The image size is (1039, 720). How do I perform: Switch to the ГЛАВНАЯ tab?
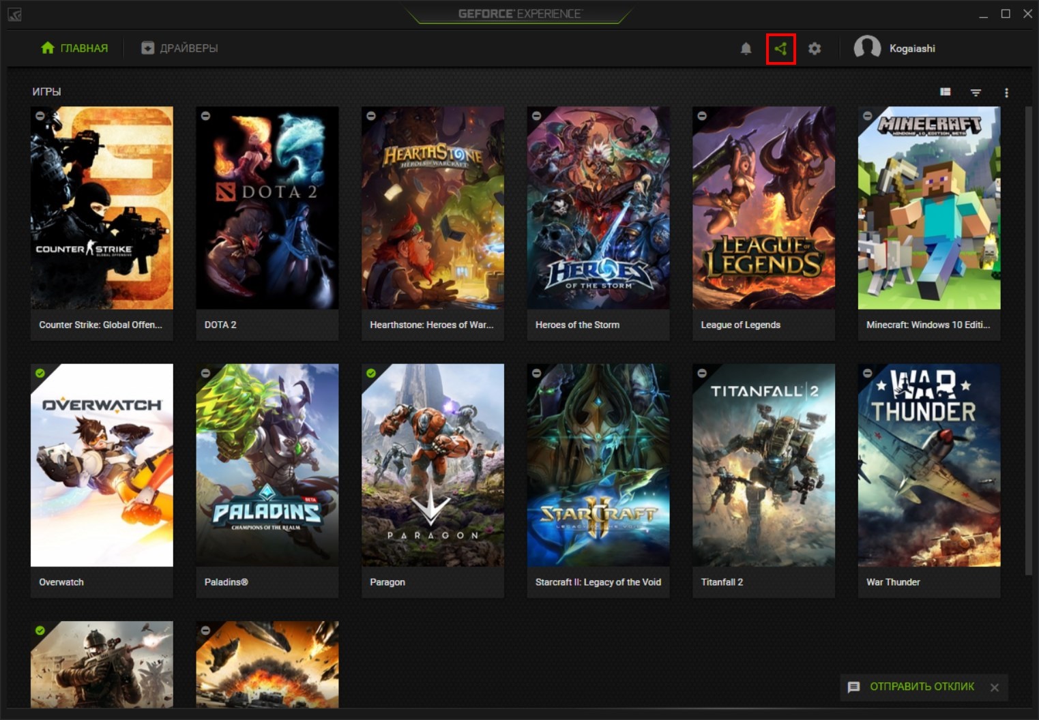coord(74,48)
